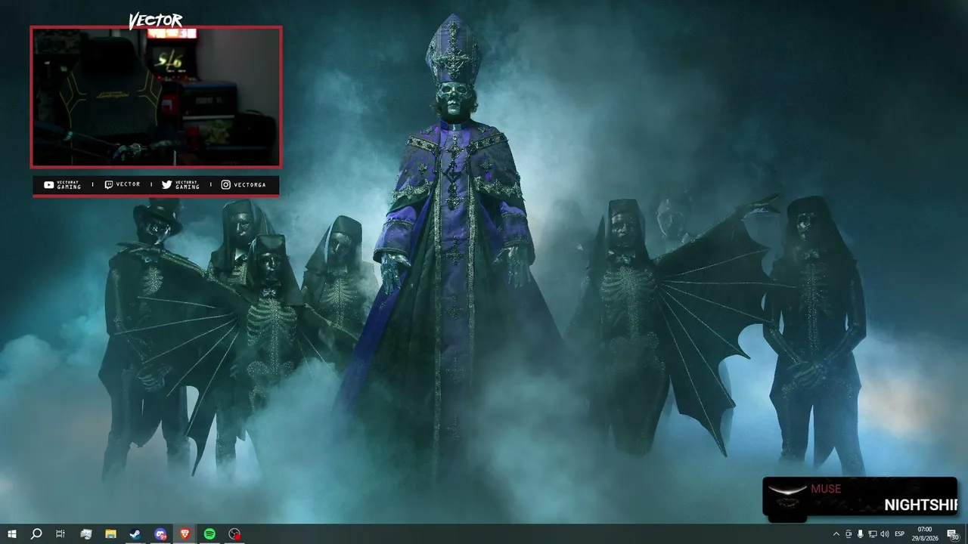Click the YouTube icon in overlay bar
Image resolution: width=968 pixels, height=544 pixels.
coord(48,185)
